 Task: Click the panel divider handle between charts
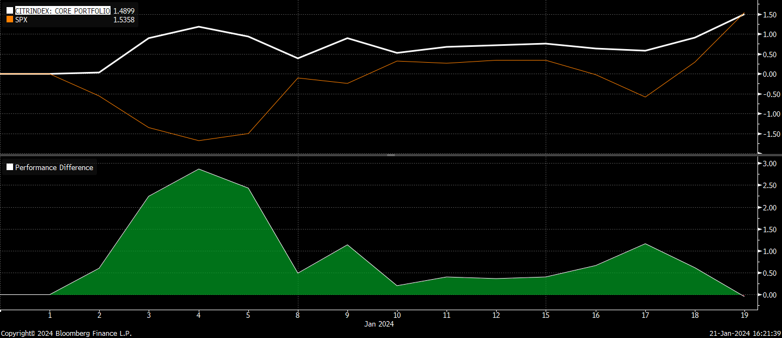click(390, 155)
